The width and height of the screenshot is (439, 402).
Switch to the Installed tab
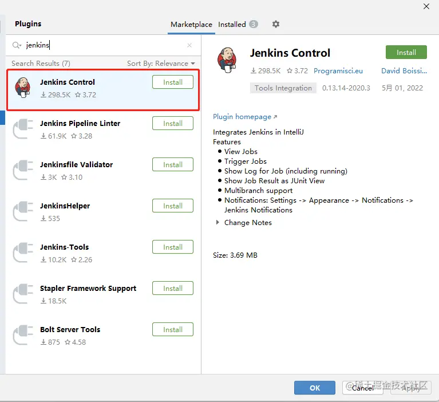pos(238,25)
